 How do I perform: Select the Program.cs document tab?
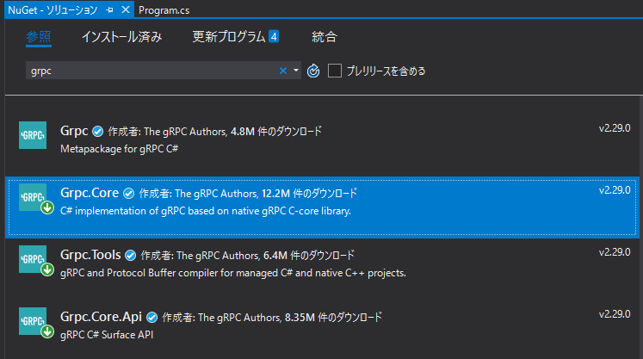(x=164, y=10)
